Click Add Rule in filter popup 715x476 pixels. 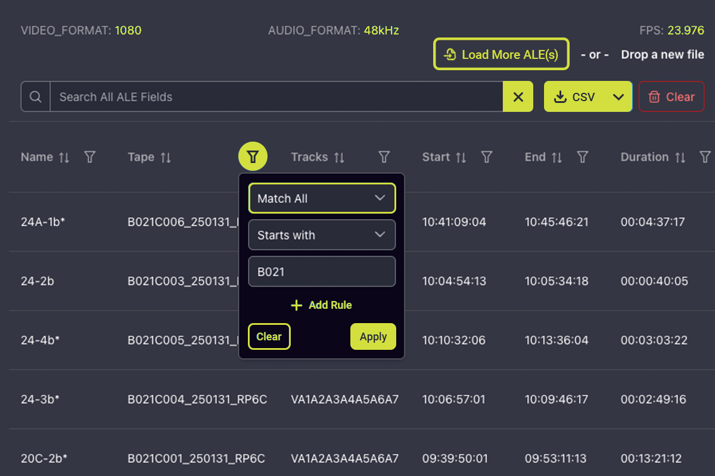(x=322, y=305)
